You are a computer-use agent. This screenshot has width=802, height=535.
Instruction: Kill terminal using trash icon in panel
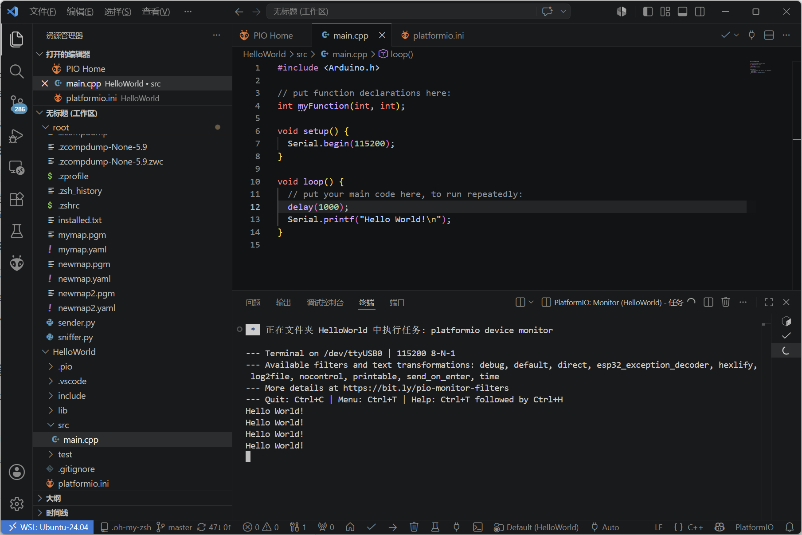(x=726, y=302)
